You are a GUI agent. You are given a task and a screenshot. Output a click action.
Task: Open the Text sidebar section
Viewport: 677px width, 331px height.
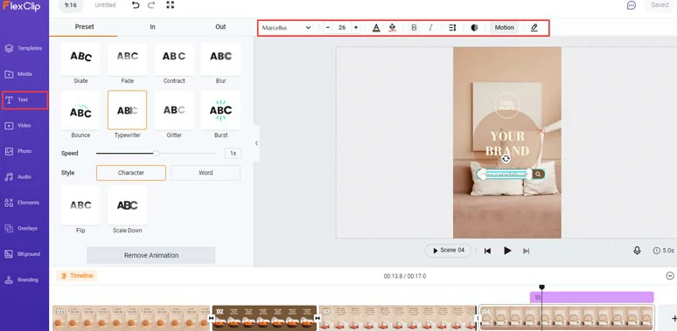(x=24, y=100)
